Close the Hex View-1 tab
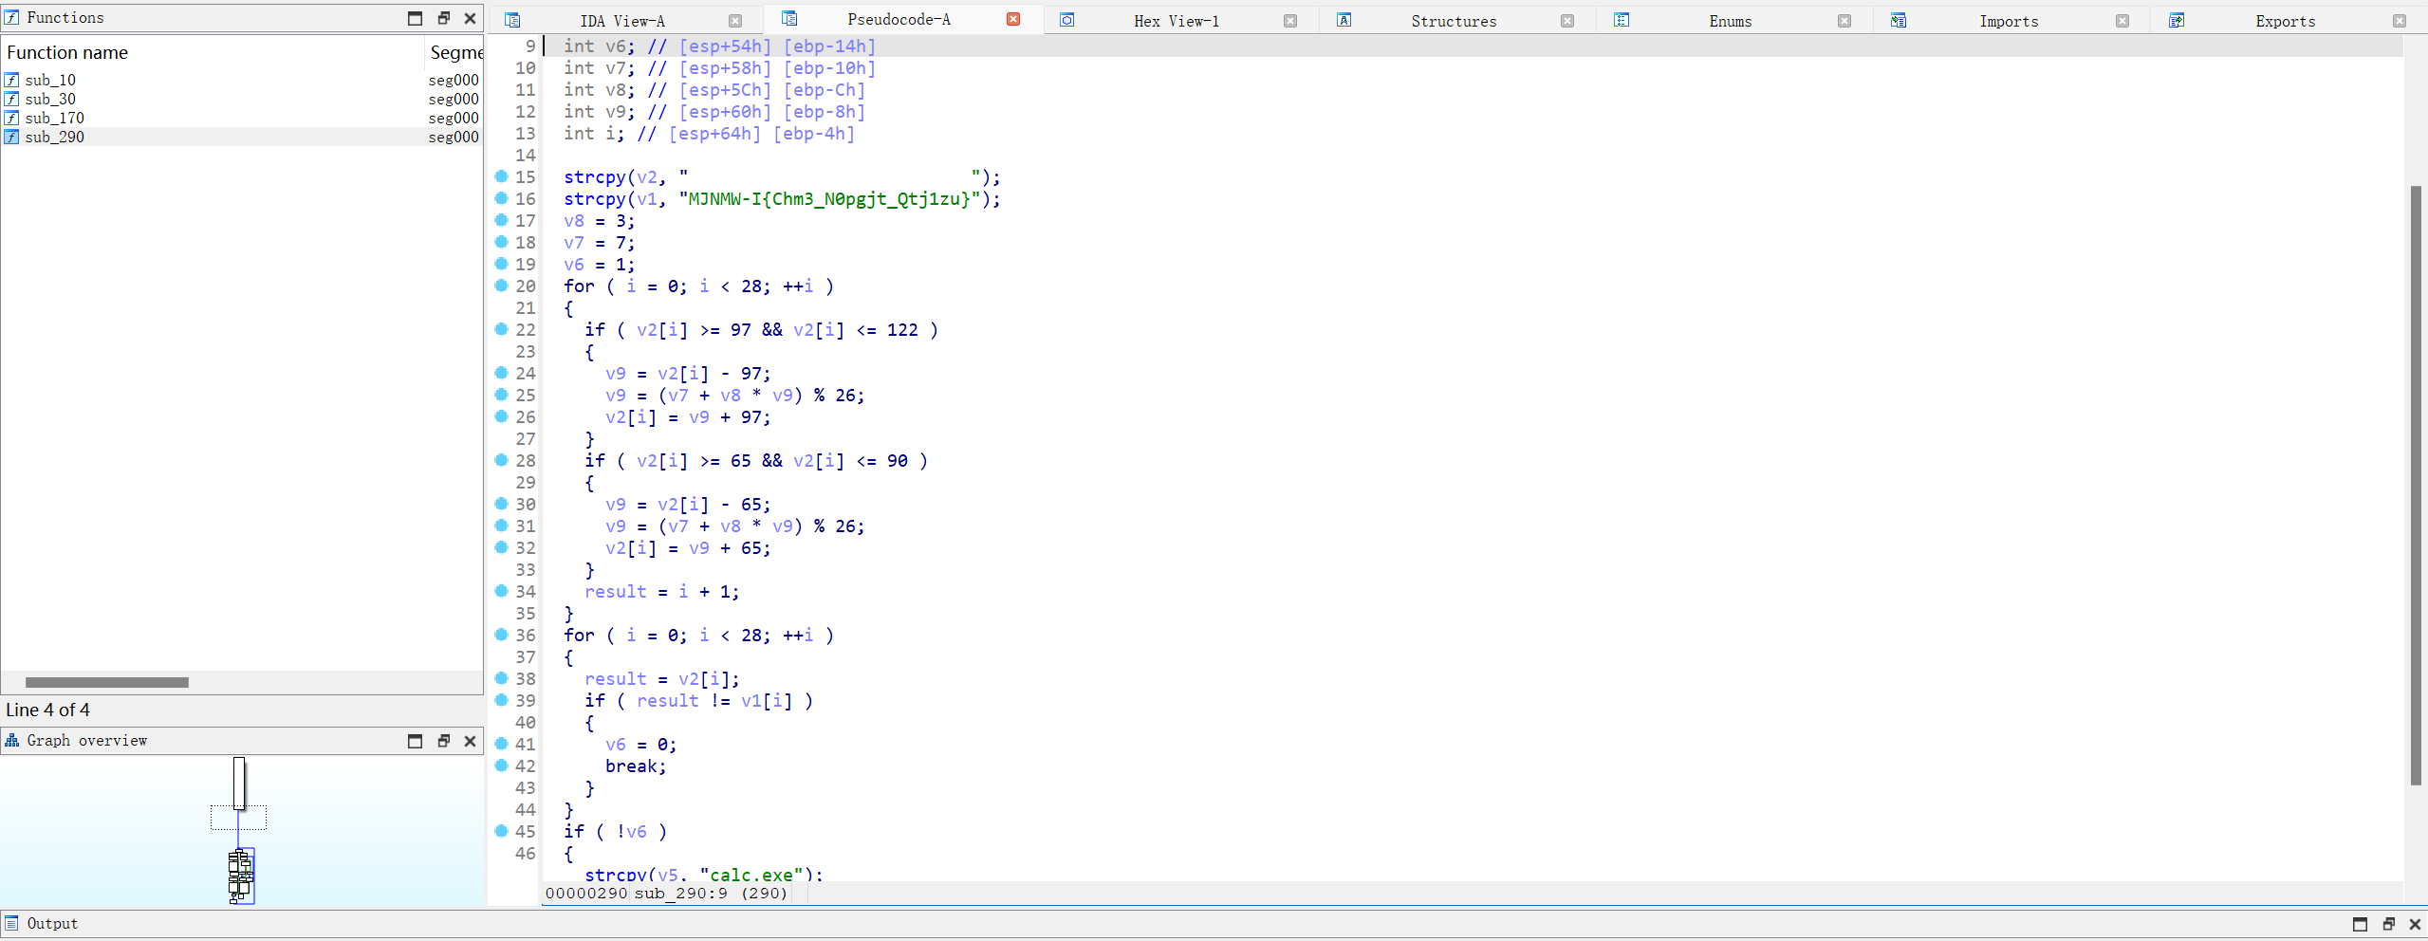 click(1290, 21)
